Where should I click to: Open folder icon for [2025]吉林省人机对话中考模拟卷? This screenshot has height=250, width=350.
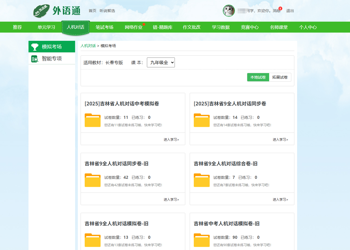(93, 120)
